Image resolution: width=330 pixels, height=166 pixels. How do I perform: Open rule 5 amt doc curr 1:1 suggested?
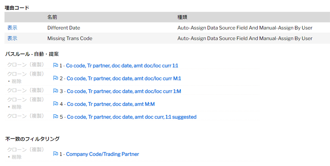pos(131,117)
